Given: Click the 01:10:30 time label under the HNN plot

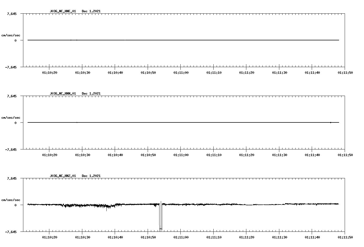Looking at the screenshot, I should pyautogui.click(x=82, y=155).
